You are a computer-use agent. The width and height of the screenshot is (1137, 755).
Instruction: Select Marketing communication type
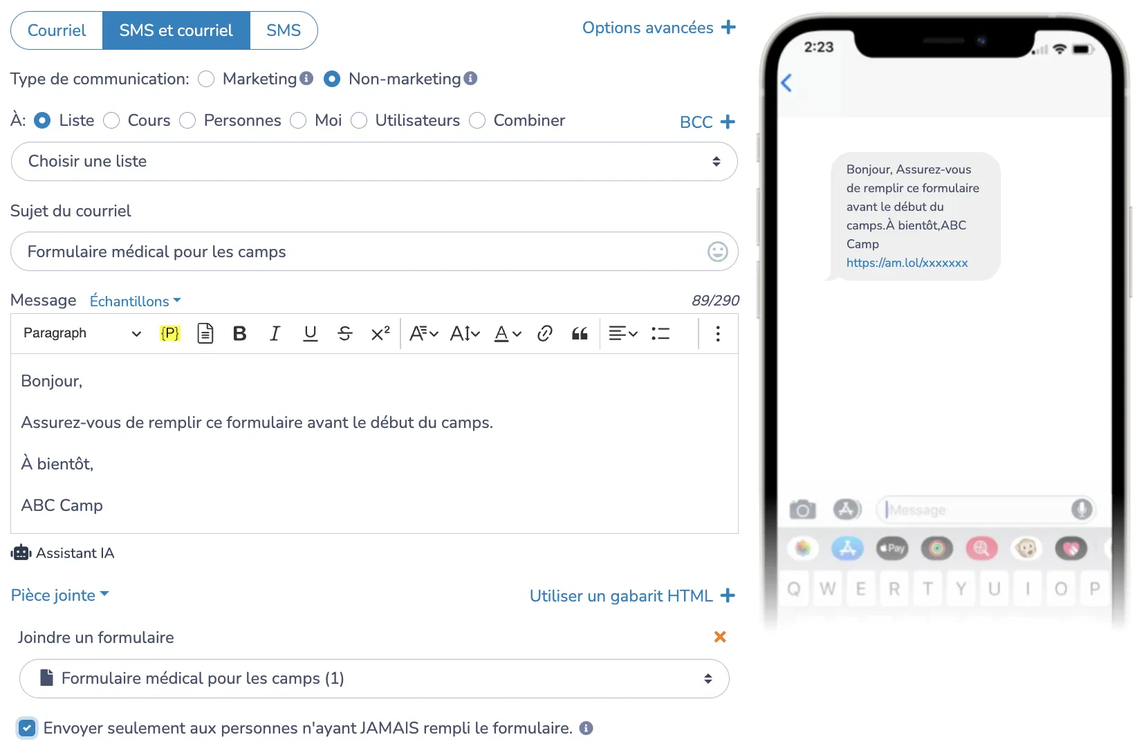point(206,79)
